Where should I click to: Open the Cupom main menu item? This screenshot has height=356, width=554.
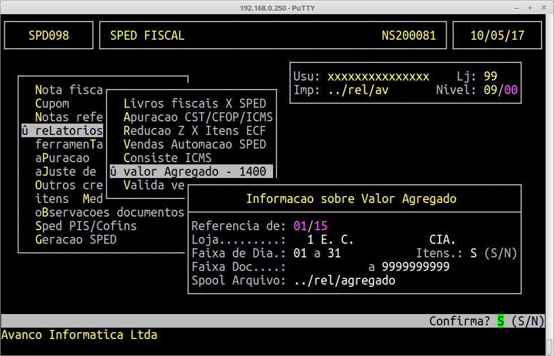tap(52, 104)
